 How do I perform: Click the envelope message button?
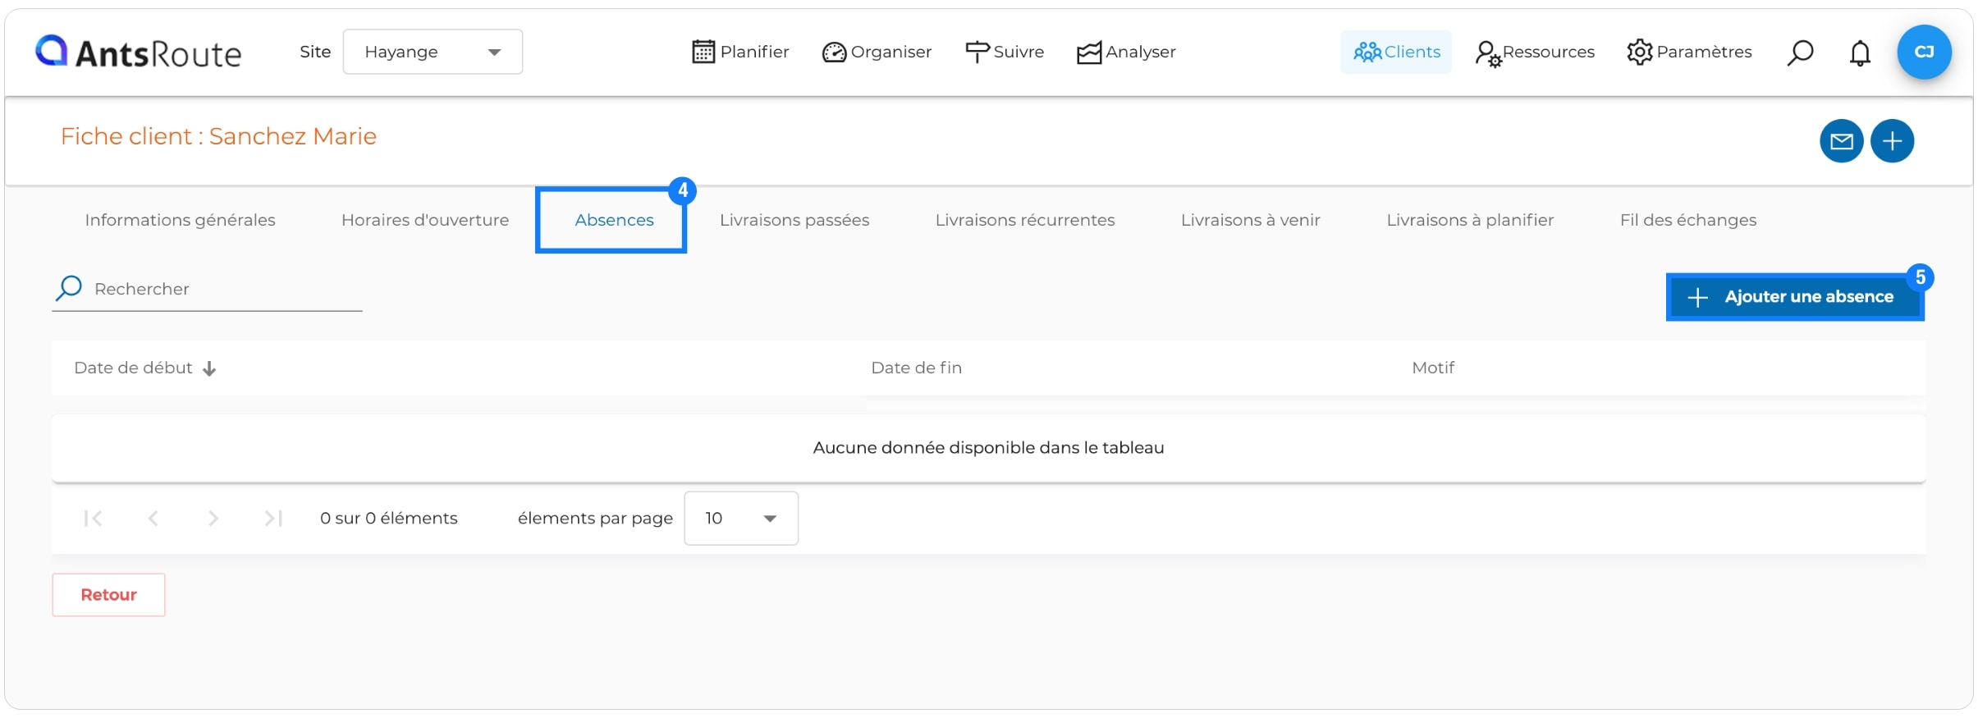coord(1841,141)
